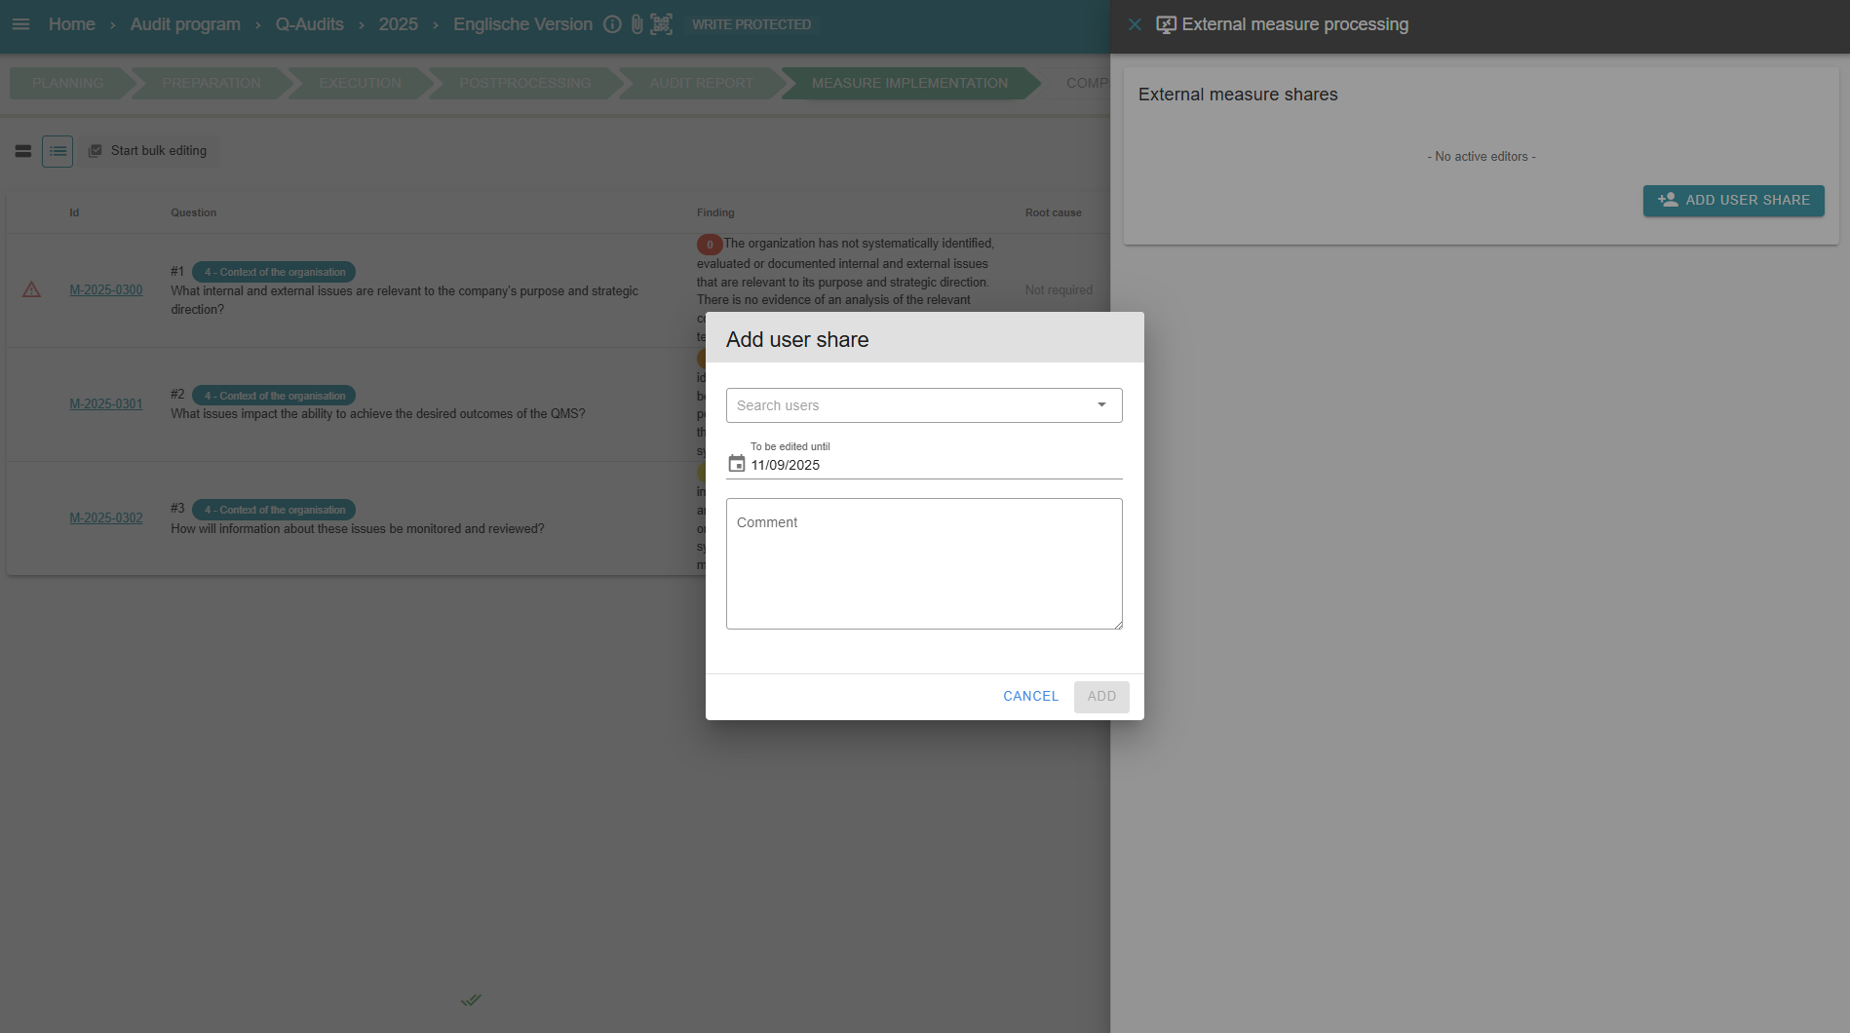1850x1033 pixels.
Task: Navigate to Audit program in the breadcrumb
Action: (185, 24)
